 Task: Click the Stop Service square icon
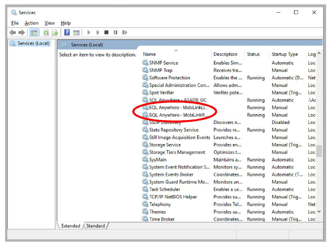click(106, 32)
